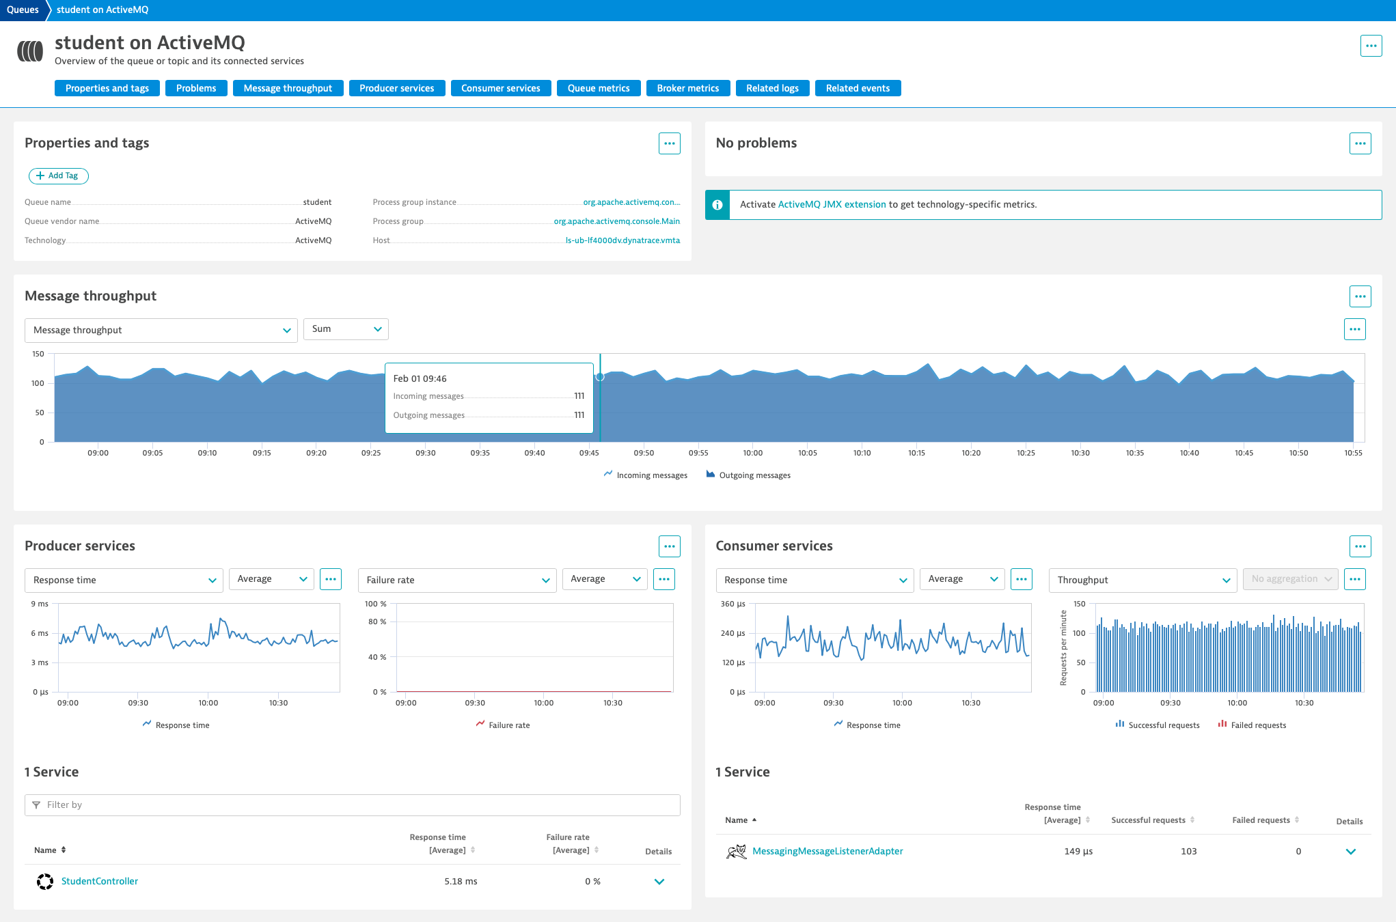This screenshot has height=922, width=1396.
Task: Open producer Response time Average dropdown
Action: 271,579
